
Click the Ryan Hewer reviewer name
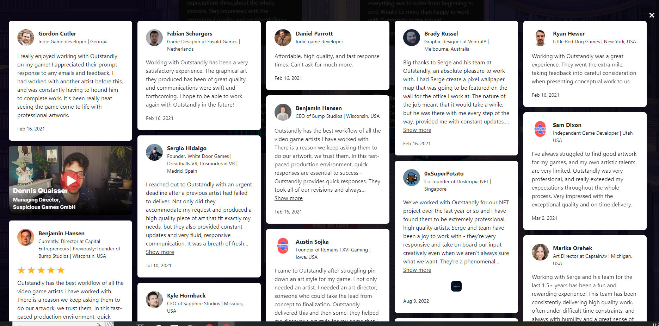569,34
